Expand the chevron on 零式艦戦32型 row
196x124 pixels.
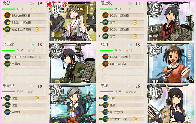tap(135, 119)
